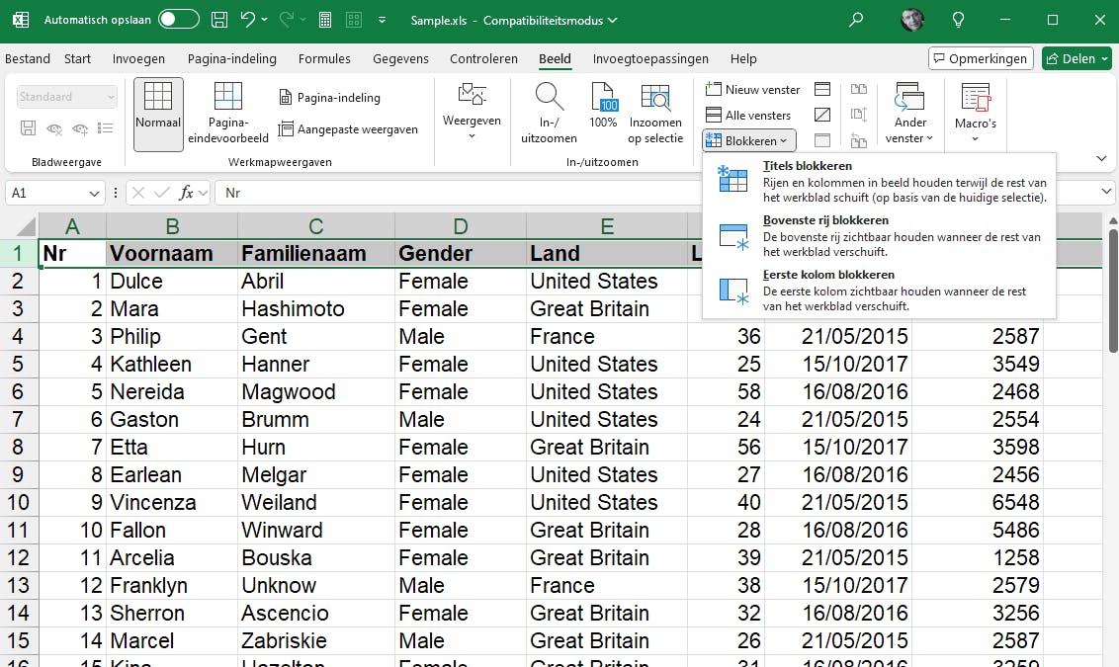Click the Opmerkingen button

pos(981,59)
